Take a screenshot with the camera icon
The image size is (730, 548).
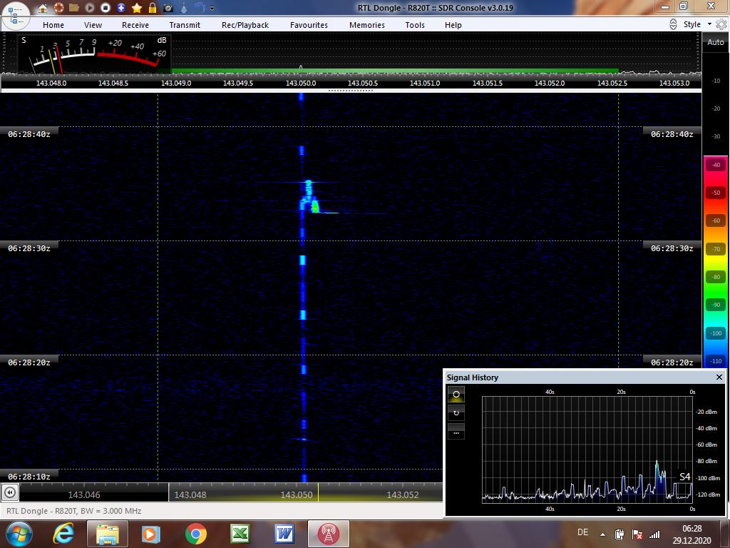tap(168, 8)
